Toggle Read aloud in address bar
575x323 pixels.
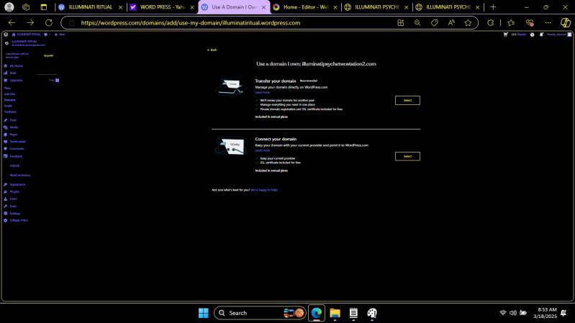click(x=451, y=23)
